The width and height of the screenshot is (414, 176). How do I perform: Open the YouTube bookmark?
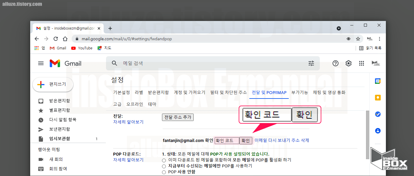click(x=82, y=48)
